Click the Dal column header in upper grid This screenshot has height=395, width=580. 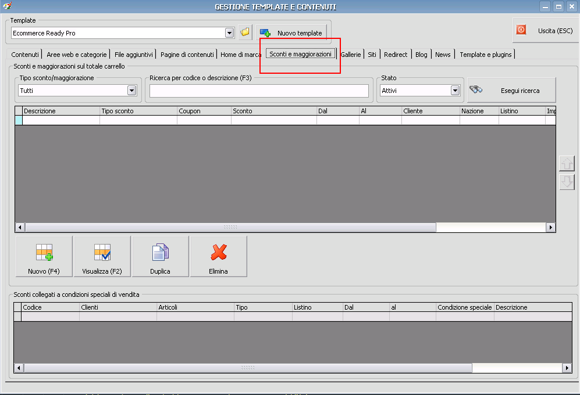[338, 111]
